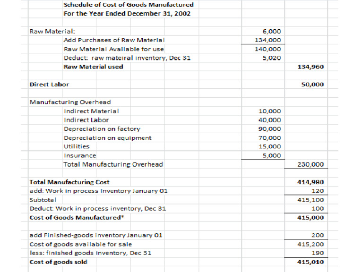The height and width of the screenshot is (272, 363).
Task: Select the 414,980 total manufacturing cost
Action: pos(311,182)
